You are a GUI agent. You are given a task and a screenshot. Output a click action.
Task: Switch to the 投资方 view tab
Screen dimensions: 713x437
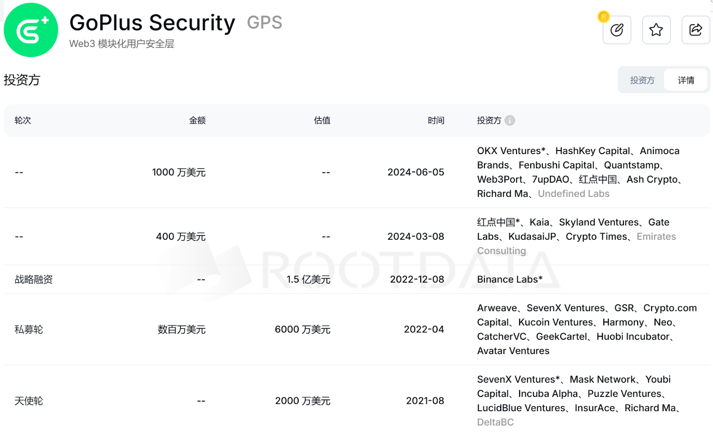(642, 80)
